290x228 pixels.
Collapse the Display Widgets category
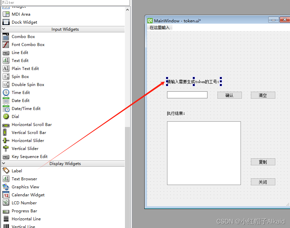click(x=4, y=163)
